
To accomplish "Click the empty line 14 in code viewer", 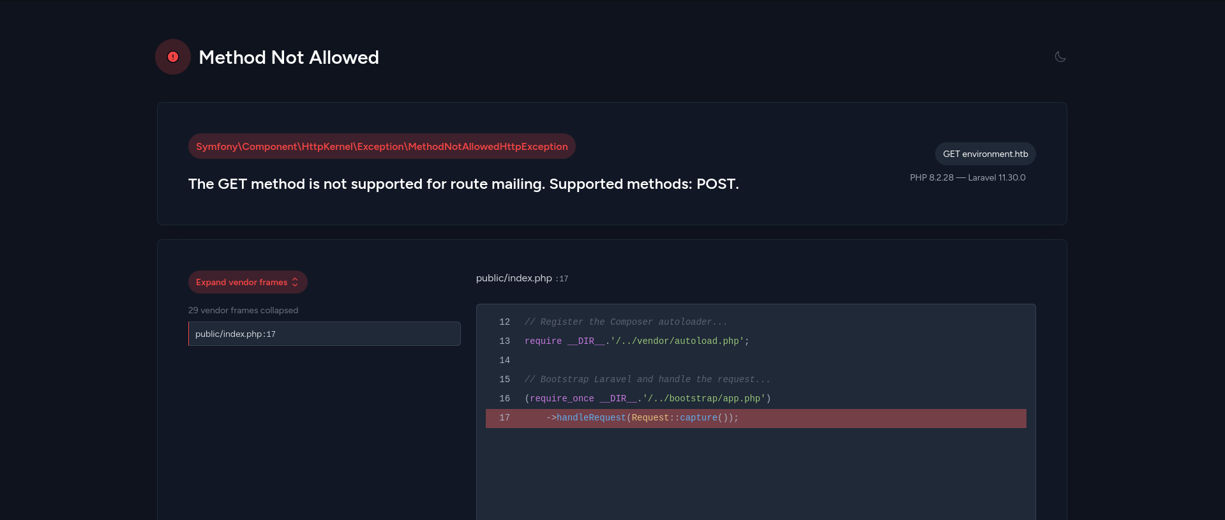I will tap(638, 360).
